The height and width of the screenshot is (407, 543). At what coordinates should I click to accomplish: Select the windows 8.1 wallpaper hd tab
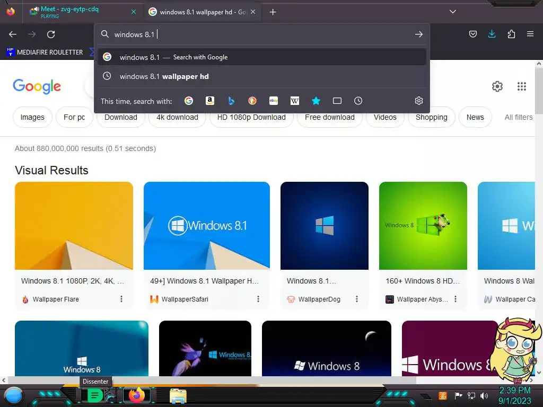[203, 12]
